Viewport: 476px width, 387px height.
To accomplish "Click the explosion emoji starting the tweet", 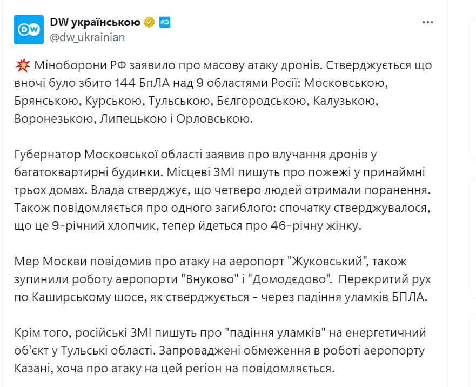I will click(x=23, y=66).
